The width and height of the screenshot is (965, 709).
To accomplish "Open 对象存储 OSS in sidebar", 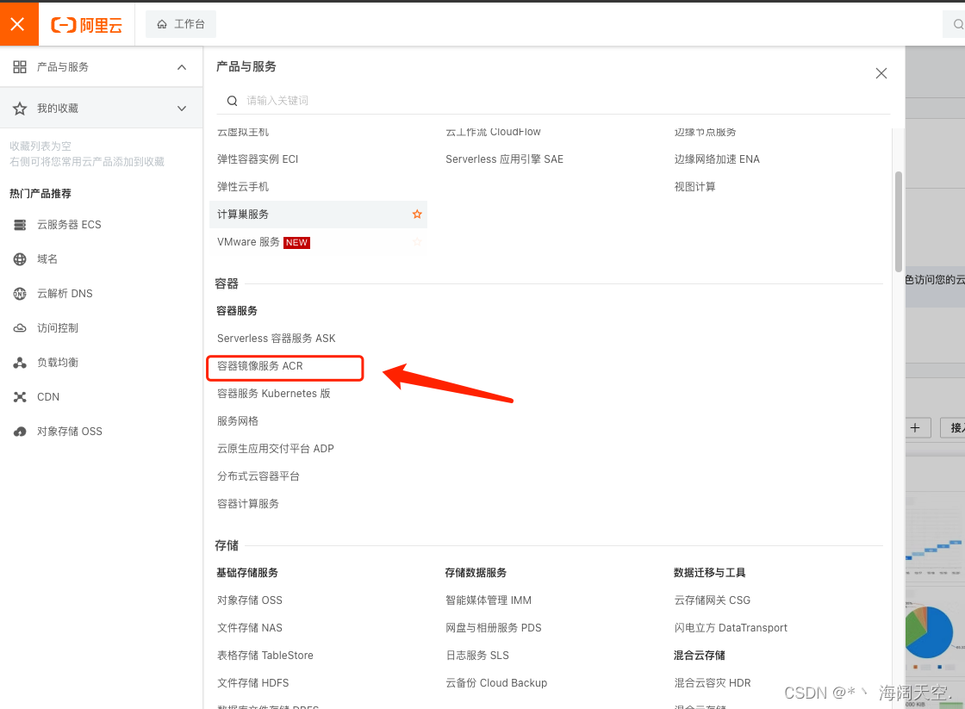I will (x=70, y=432).
